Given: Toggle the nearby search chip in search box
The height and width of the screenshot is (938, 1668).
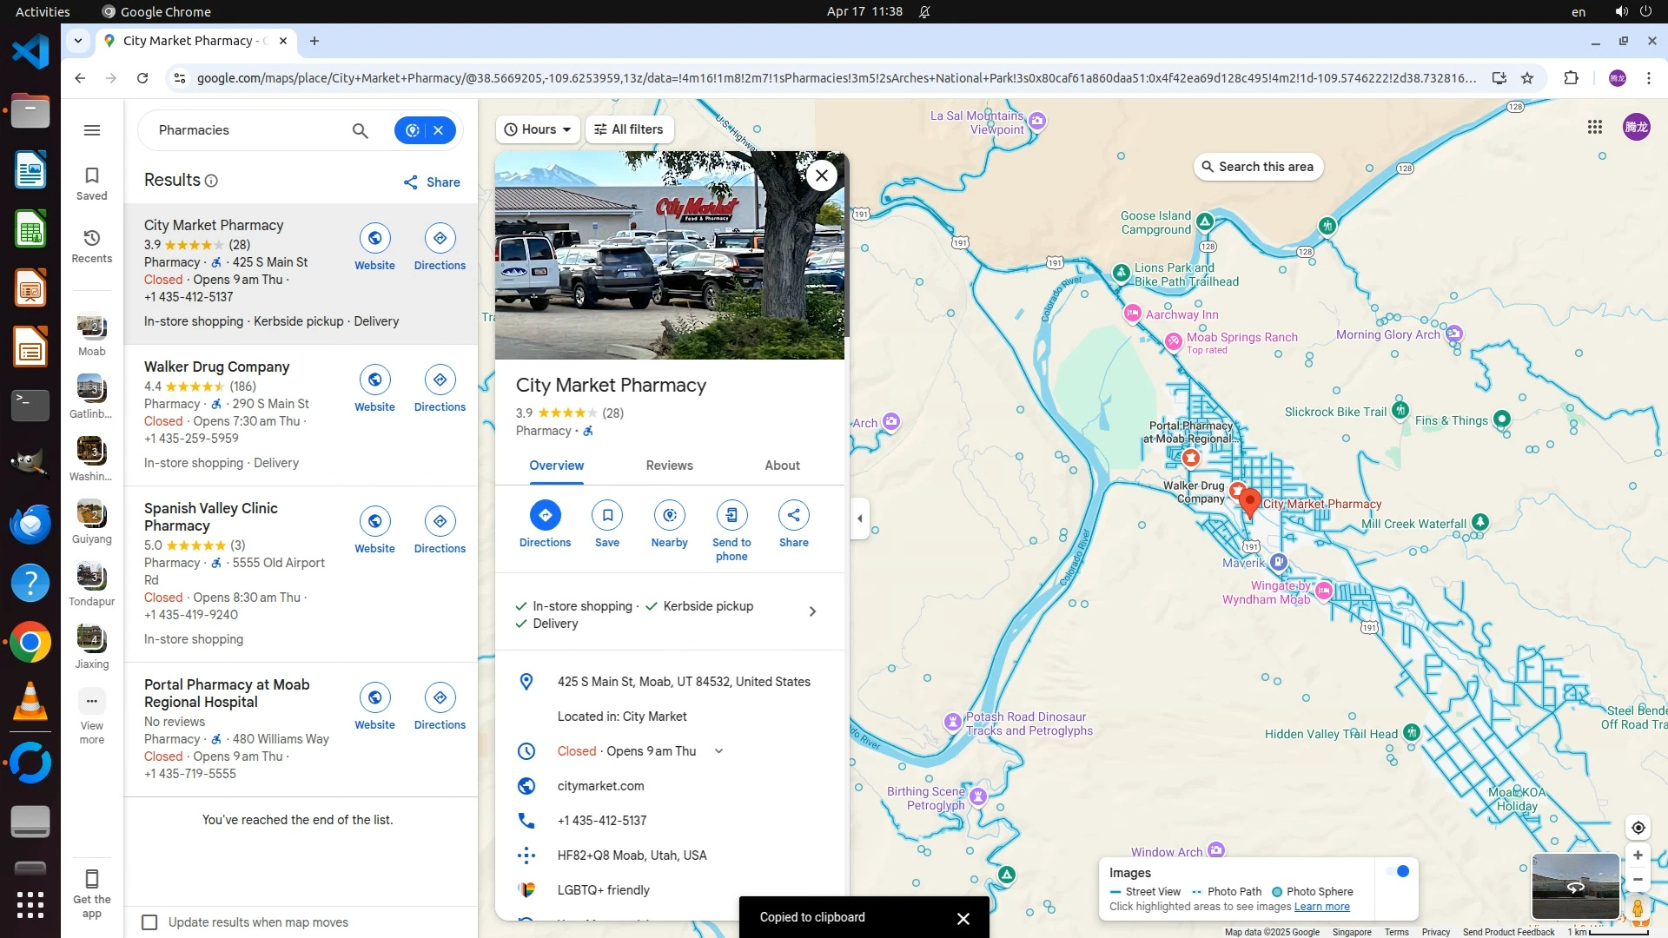Looking at the screenshot, I should coord(413,130).
